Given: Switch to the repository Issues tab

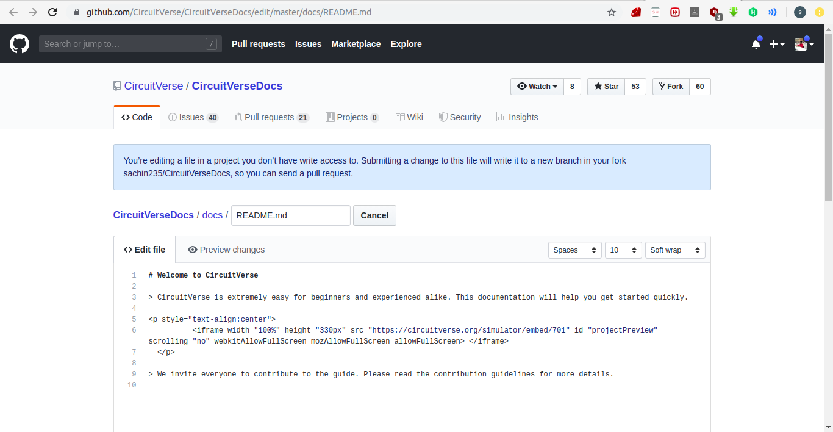Looking at the screenshot, I should [193, 117].
